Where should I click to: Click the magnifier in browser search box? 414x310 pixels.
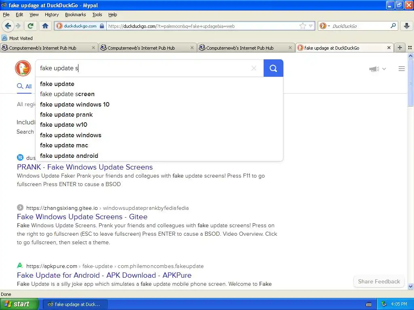pos(393,25)
